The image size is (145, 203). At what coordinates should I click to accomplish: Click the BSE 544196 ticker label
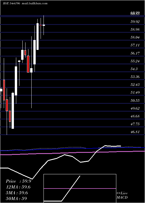point(11,3)
